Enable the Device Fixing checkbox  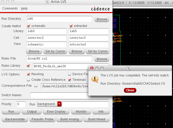[69, 74]
